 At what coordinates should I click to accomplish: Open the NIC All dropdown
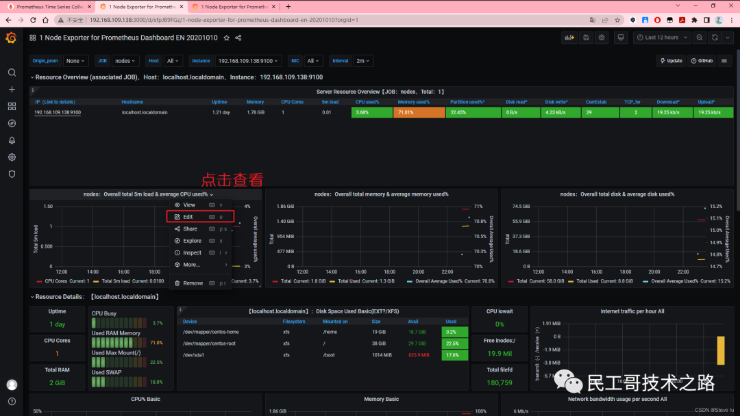[x=312, y=61]
